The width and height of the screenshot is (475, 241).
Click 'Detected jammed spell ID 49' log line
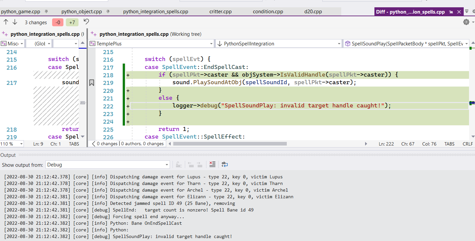click(x=119, y=203)
